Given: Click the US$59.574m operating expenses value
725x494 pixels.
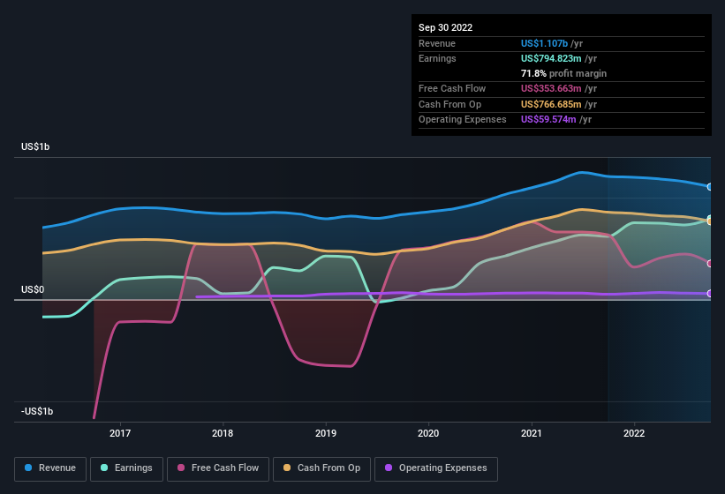Looking at the screenshot, I should pyautogui.click(x=548, y=120).
